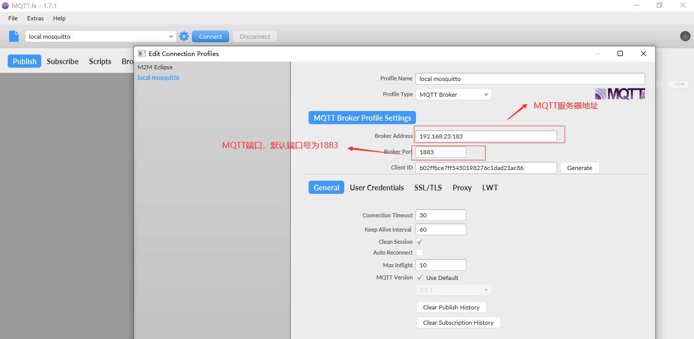Viewport: 694px width, 339px height.
Task: Open the User Credentials tab
Action: point(377,188)
